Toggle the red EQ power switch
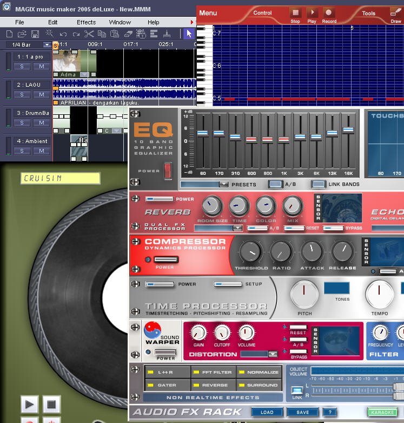This screenshot has width=404, height=423. (x=168, y=170)
